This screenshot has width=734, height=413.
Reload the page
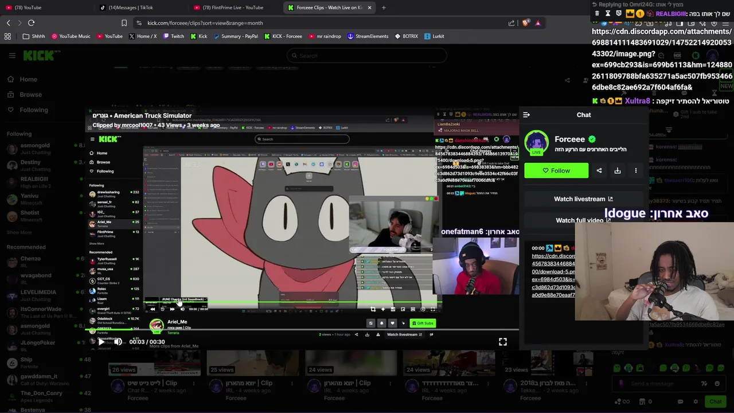click(31, 23)
